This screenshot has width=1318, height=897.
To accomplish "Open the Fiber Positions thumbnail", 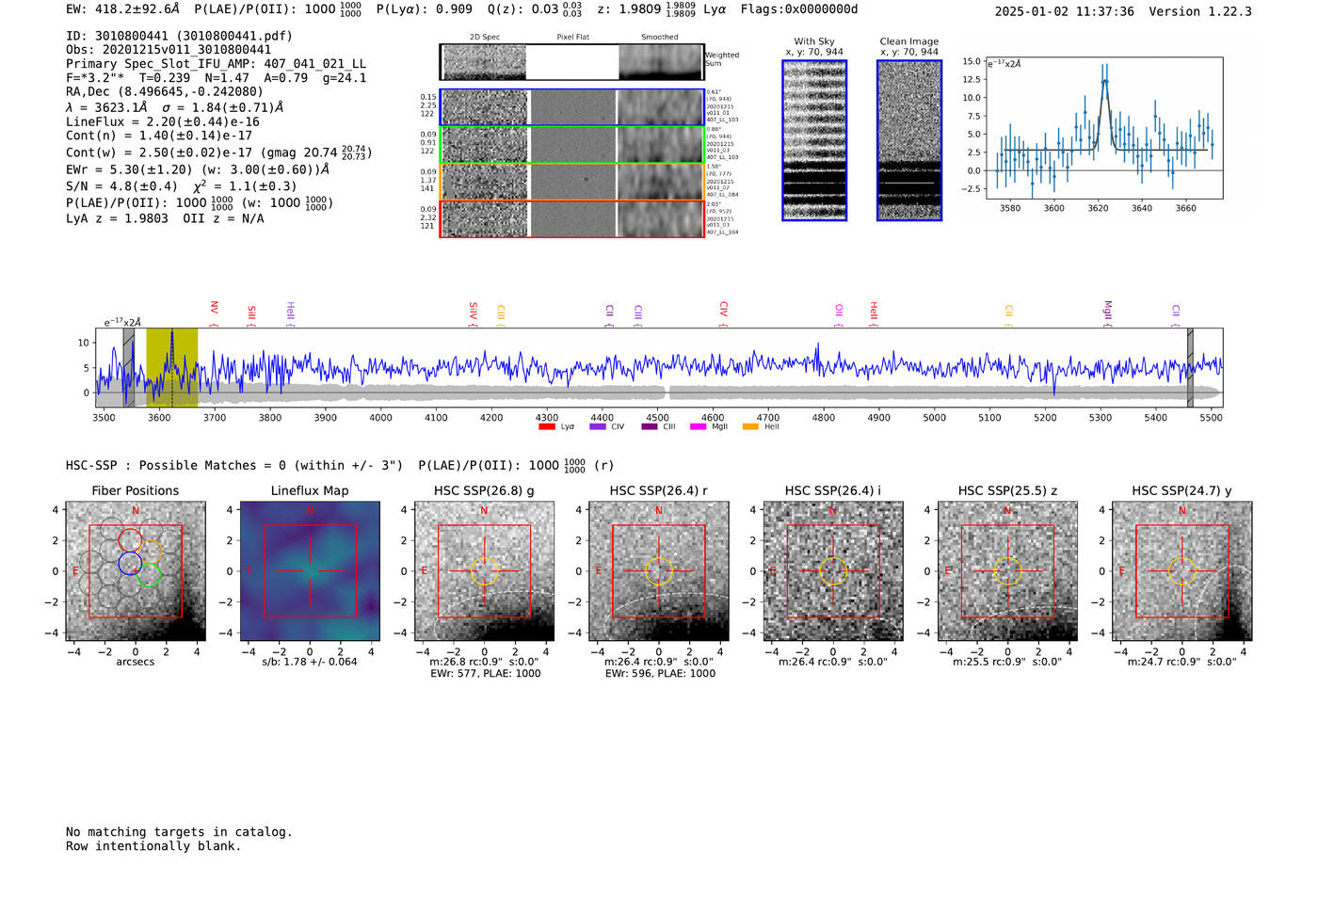I will (x=136, y=570).
